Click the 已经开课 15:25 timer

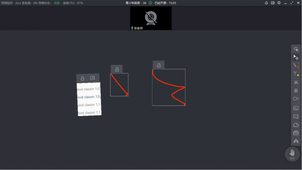point(165,3)
